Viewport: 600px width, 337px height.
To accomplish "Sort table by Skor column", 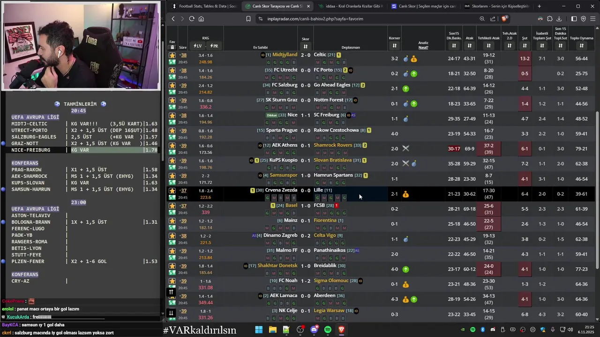I will click(306, 46).
